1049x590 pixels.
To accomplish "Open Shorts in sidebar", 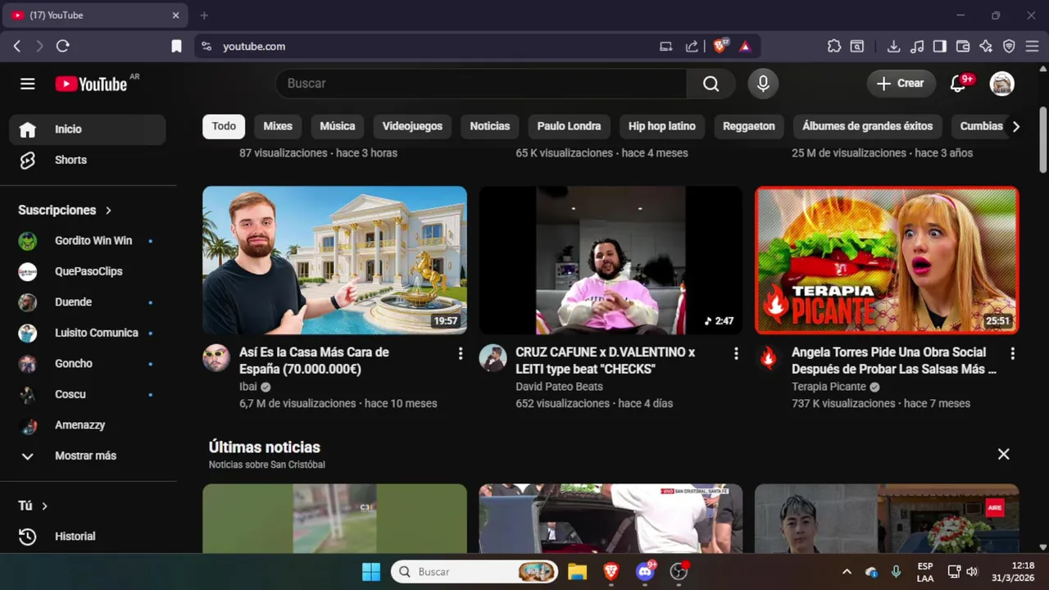I will [89, 161].
